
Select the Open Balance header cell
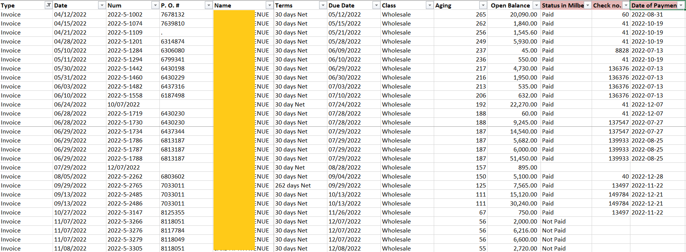pyautogui.click(x=510, y=5)
